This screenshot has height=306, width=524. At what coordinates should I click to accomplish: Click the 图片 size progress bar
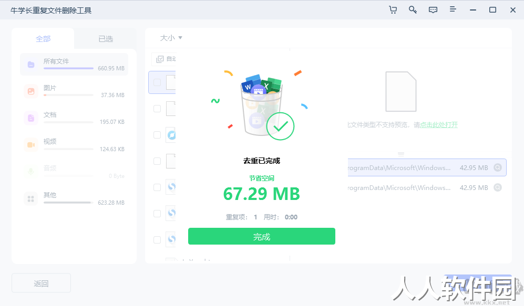[x=68, y=95]
